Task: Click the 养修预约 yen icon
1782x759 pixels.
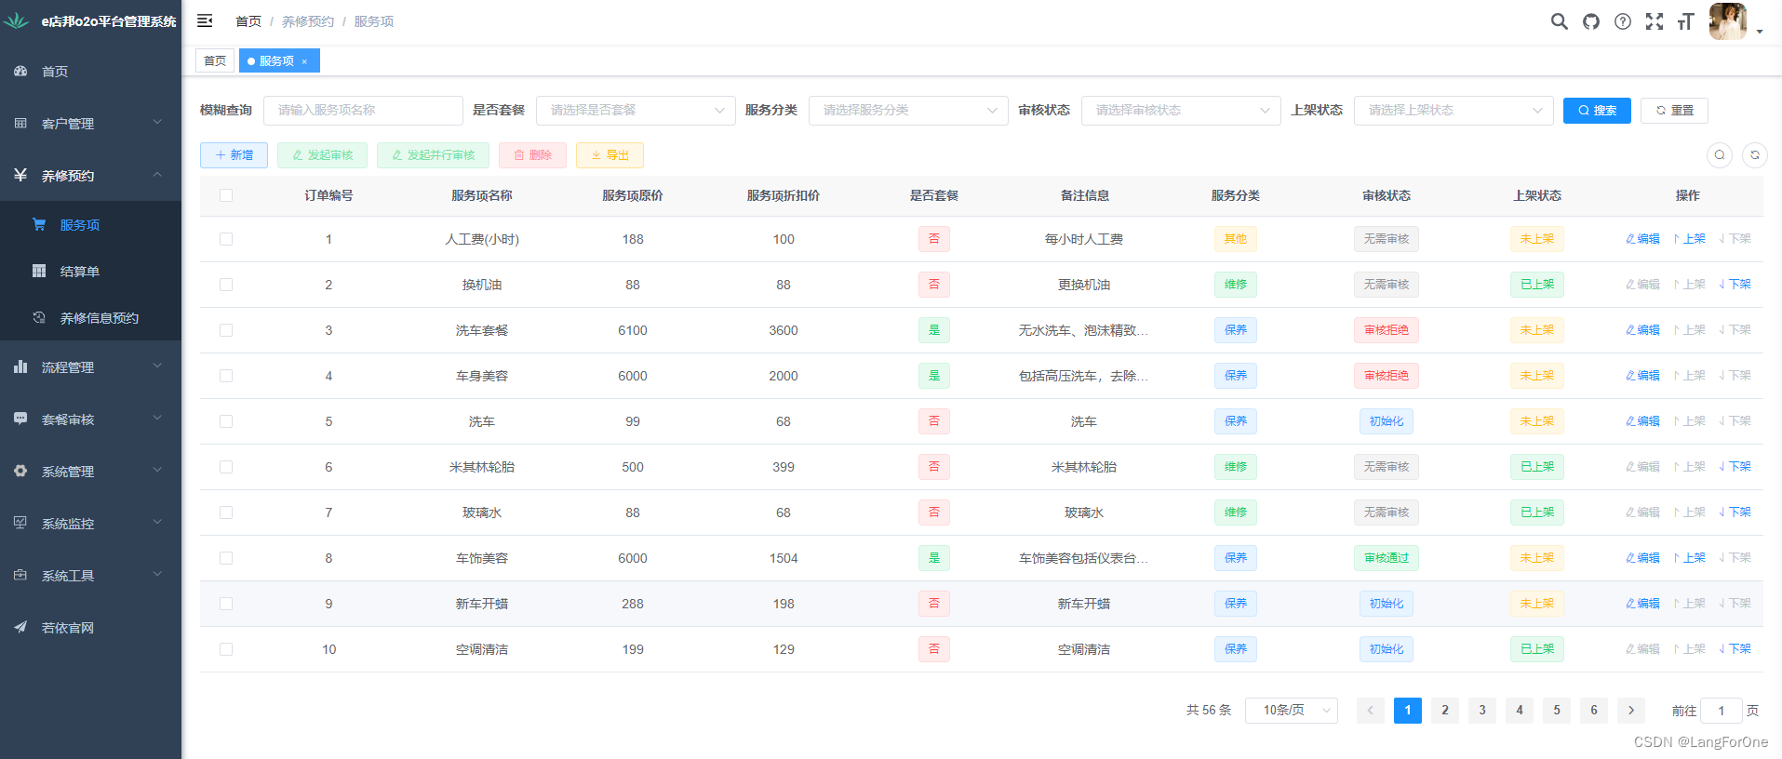Action: 20,175
